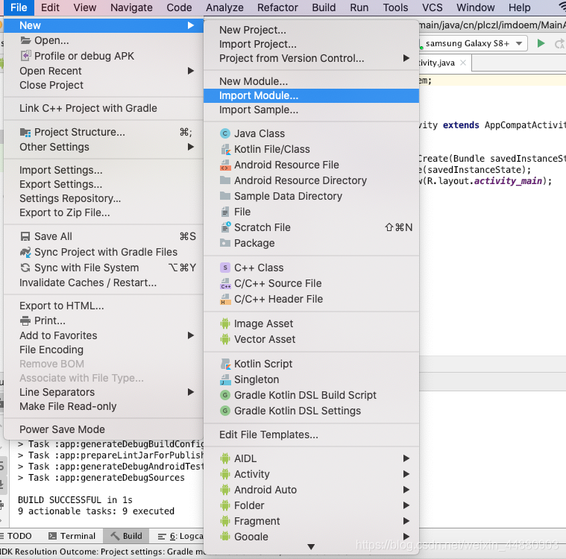Viewport: 566px width, 559px height.
Task: Click the scroll-down arrow at menu bottom
Action: coord(311,547)
